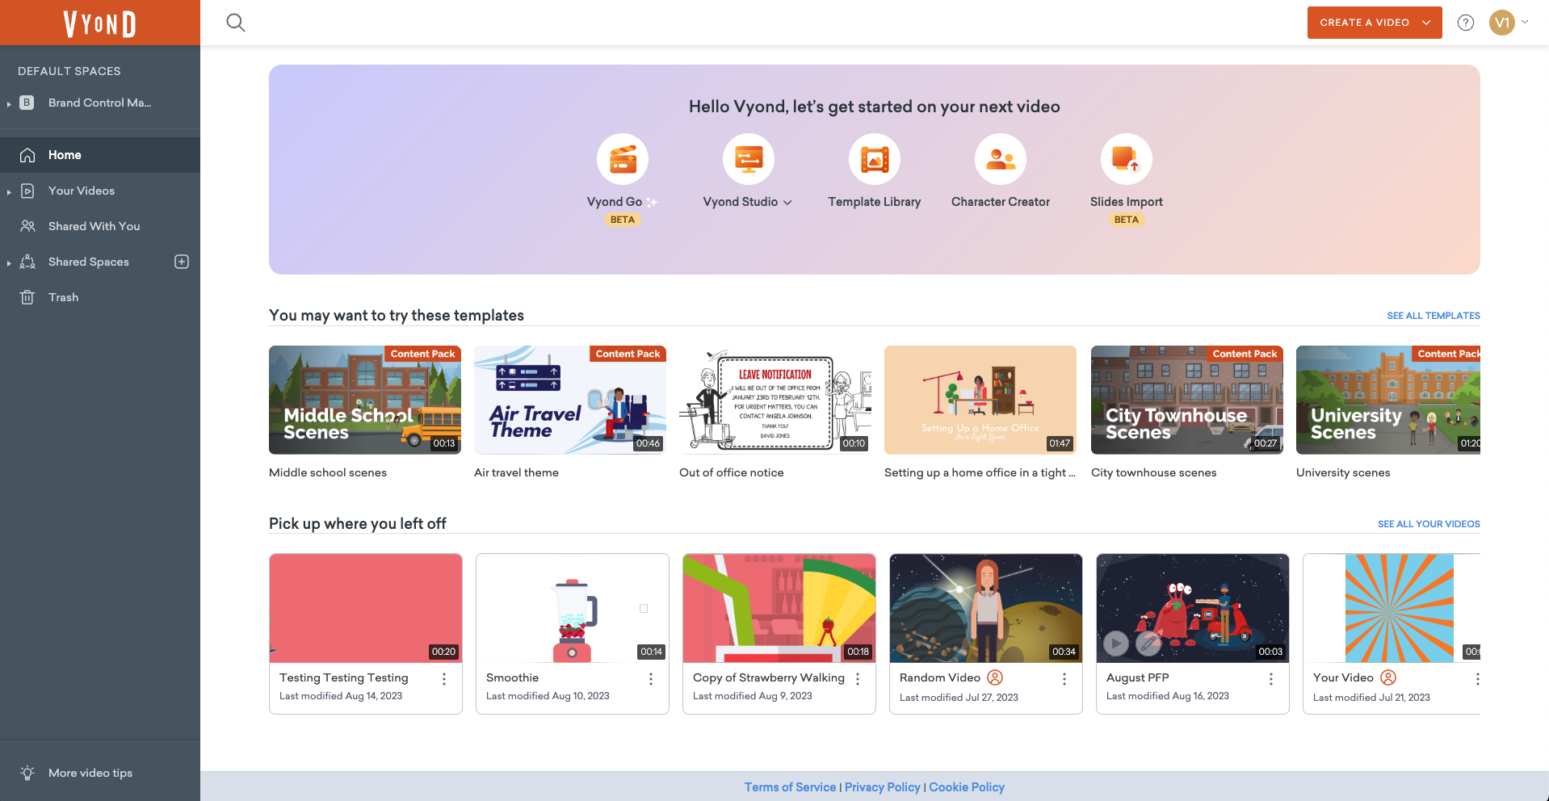Click shared user icon beside Random Video
Screen dimensions: 1549x801
point(995,677)
